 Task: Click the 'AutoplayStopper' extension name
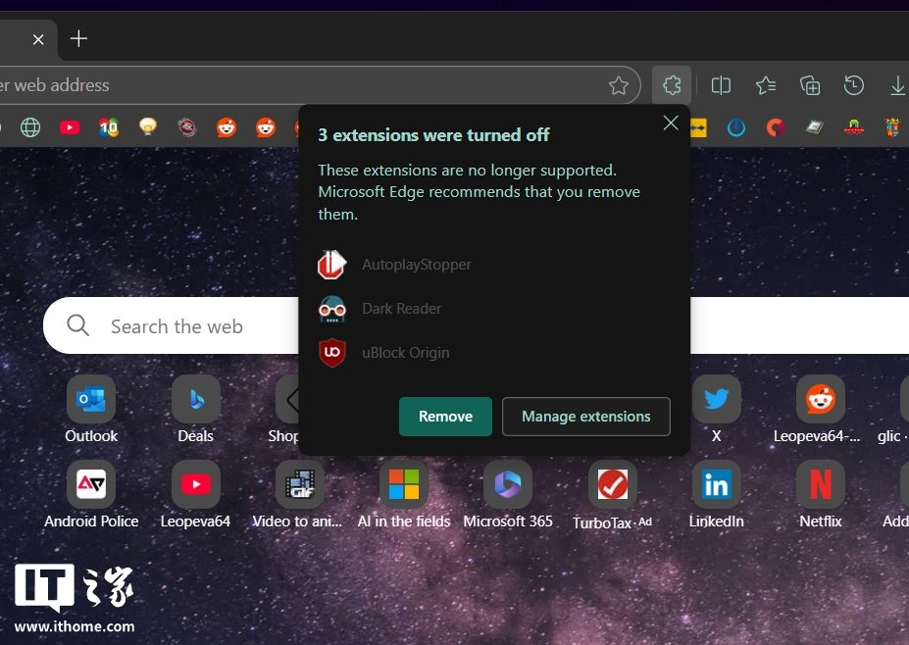click(416, 265)
